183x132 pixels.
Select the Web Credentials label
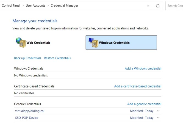(38, 43)
